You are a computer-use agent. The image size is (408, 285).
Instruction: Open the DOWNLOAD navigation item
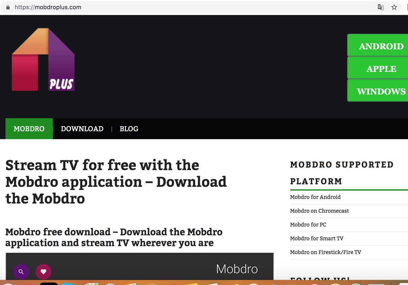[82, 129]
